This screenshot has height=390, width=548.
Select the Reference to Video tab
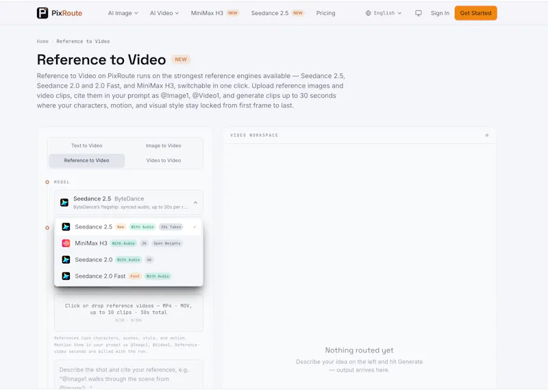click(87, 160)
